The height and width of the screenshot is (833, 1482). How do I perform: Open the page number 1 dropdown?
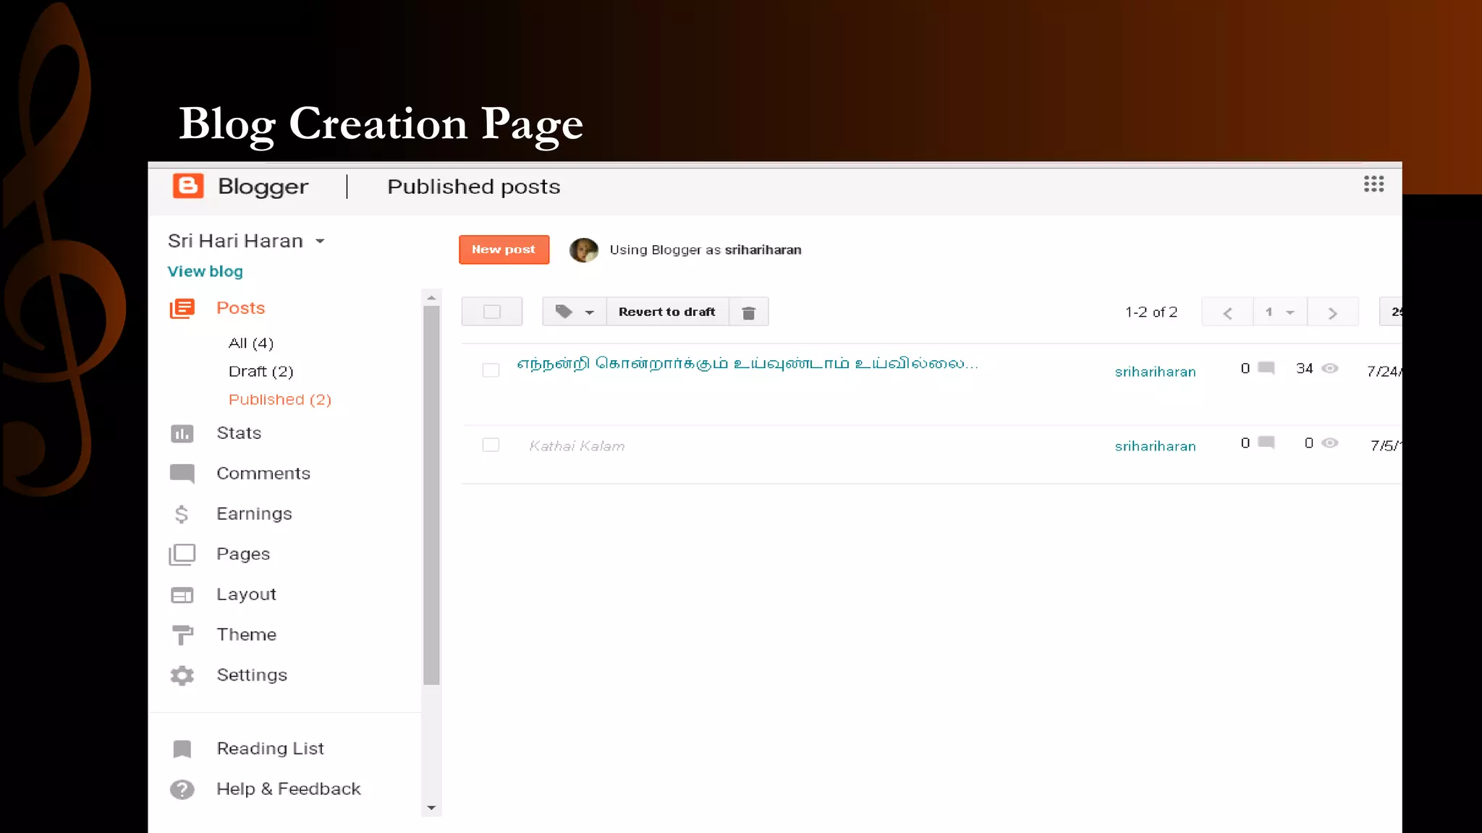(1280, 312)
